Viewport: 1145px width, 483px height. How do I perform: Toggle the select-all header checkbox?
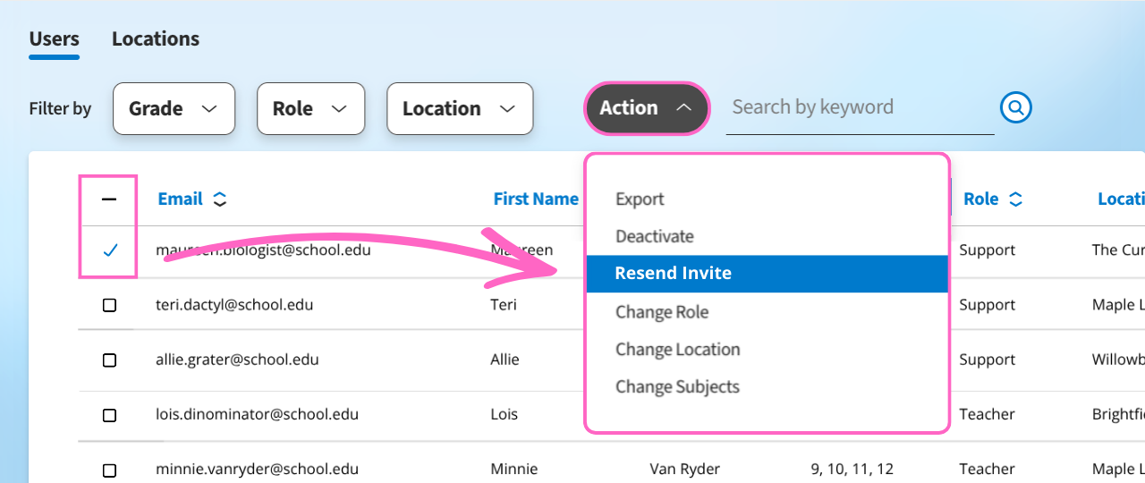pos(109,199)
